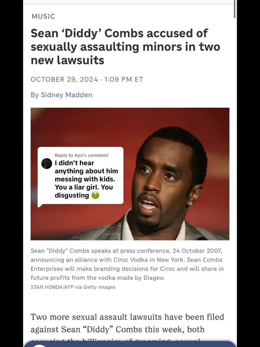Grab the vertical scrollbar thumb
The width and height of the screenshot is (260, 347).
[234, 9]
